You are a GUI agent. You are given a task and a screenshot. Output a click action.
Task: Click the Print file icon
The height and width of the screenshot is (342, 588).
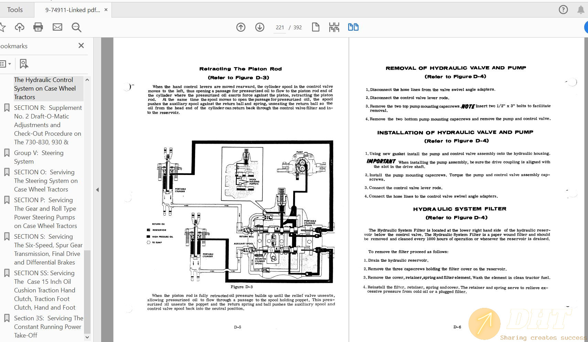click(x=38, y=27)
